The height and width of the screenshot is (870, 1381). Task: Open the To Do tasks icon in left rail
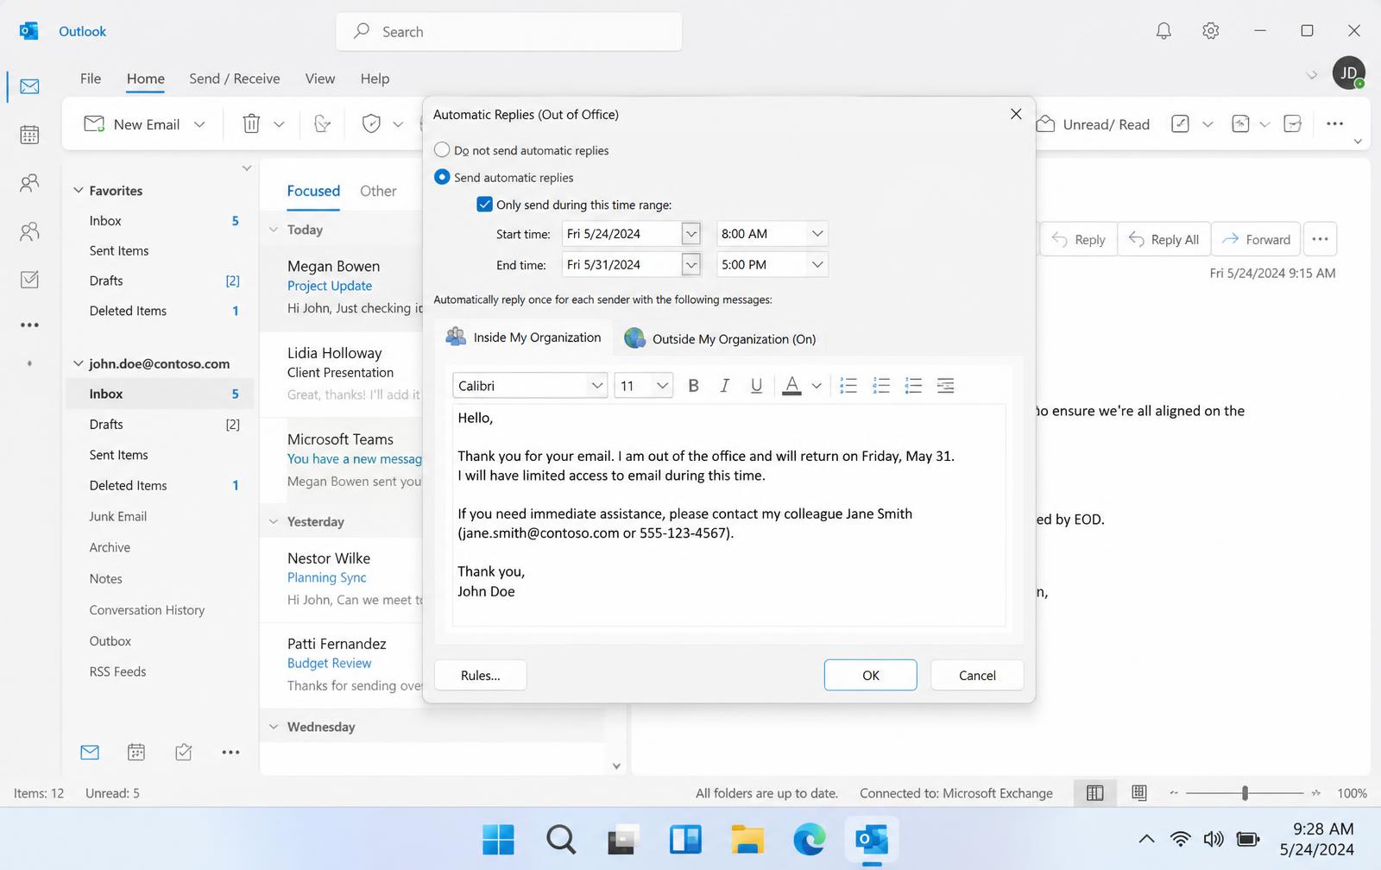29,280
